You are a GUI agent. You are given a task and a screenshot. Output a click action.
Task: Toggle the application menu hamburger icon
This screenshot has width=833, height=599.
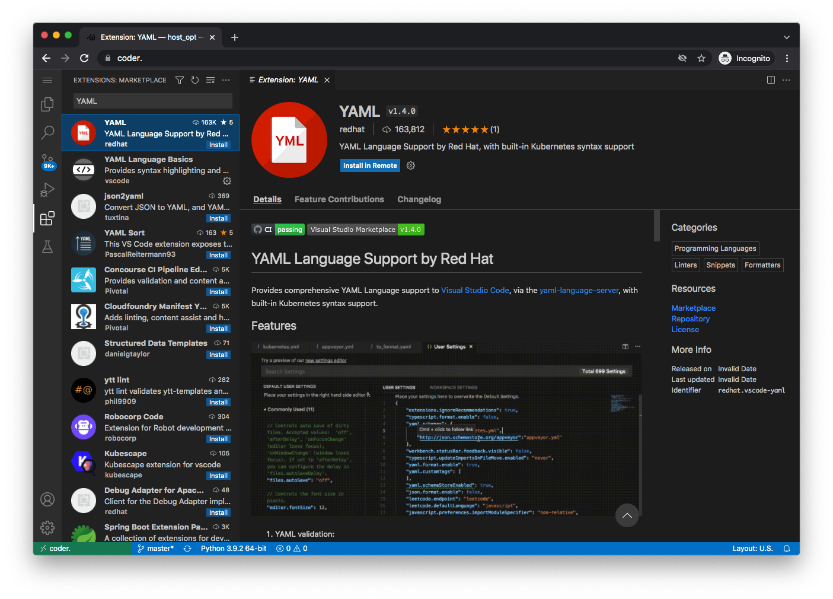coord(47,80)
